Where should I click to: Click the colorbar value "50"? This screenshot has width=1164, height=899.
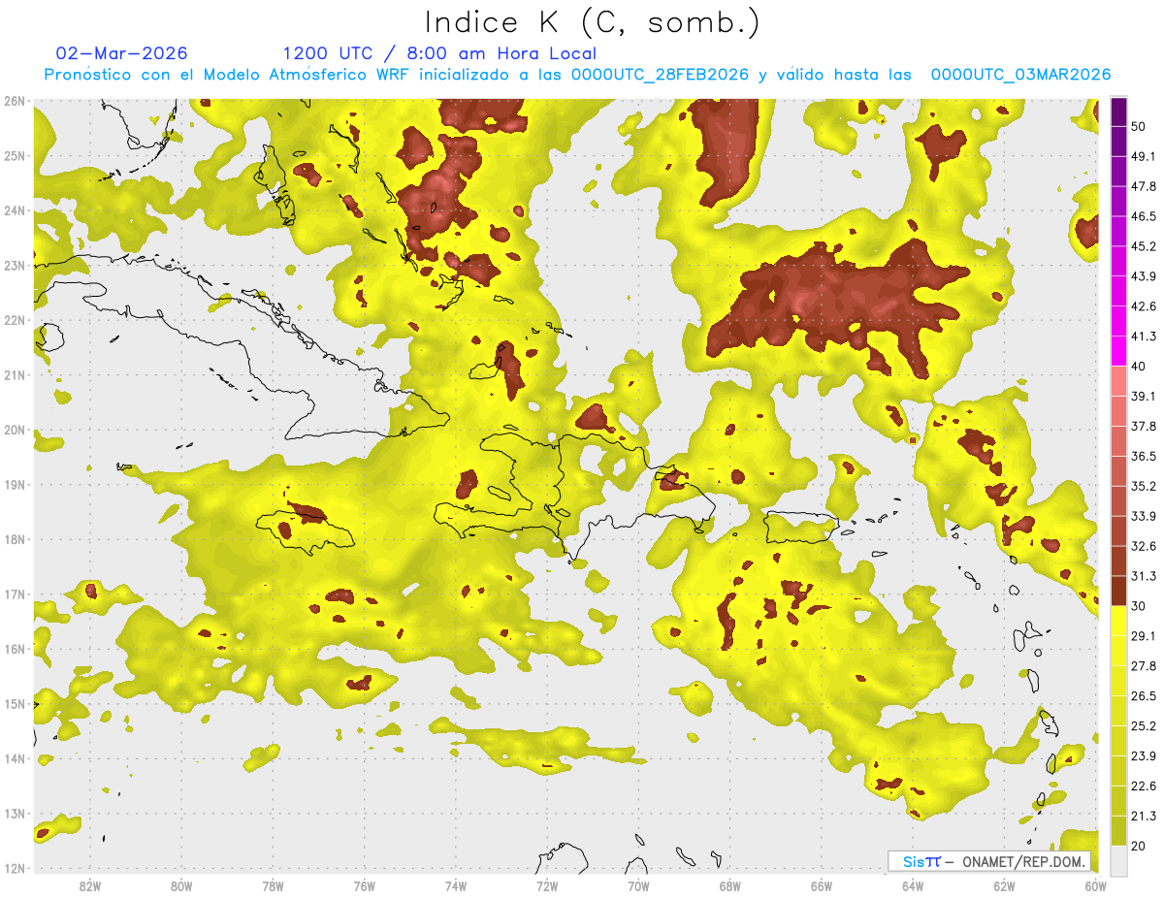point(1139,126)
